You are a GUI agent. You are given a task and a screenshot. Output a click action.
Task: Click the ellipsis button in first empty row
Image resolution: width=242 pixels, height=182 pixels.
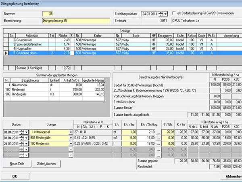pyautogui.click(x=158, y=150)
